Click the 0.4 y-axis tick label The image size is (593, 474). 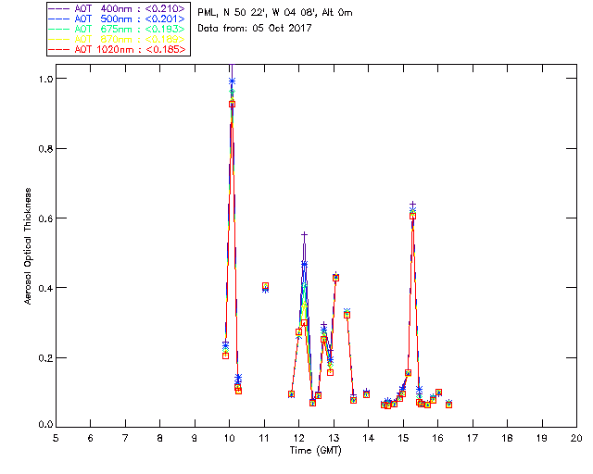click(45, 288)
